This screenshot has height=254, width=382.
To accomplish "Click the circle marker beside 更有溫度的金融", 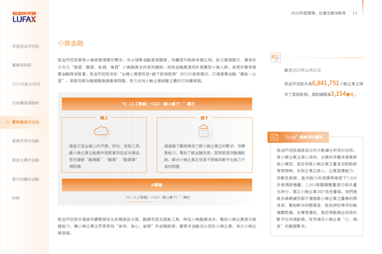I will [x=8, y=122].
